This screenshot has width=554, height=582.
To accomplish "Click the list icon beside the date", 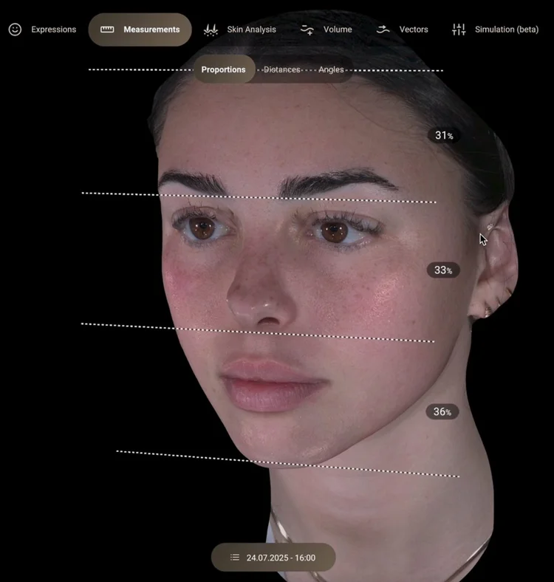I will click(x=235, y=557).
